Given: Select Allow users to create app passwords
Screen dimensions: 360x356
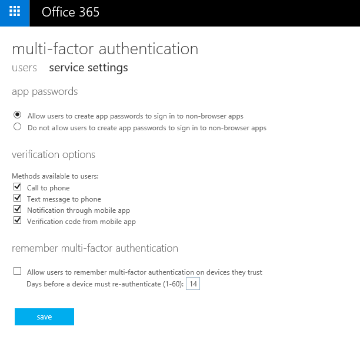Looking at the screenshot, I should click(18, 114).
